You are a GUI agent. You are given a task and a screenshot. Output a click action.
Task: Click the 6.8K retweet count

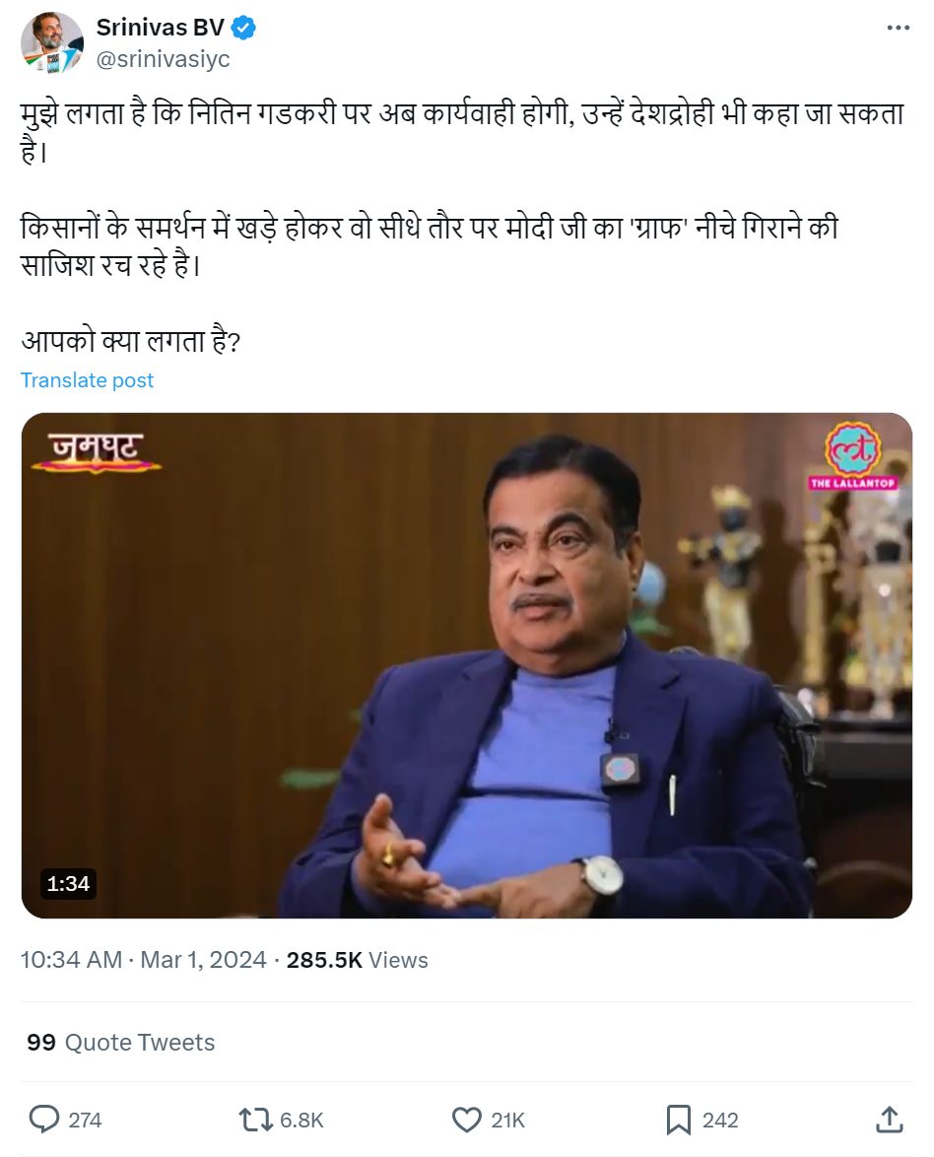[301, 1121]
